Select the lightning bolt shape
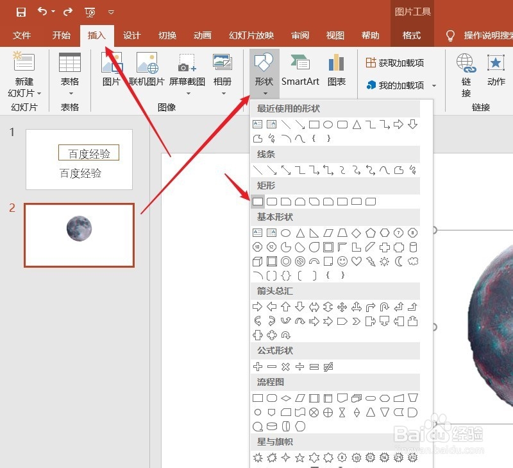The height and width of the screenshot is (468, 513). [371, 261]
